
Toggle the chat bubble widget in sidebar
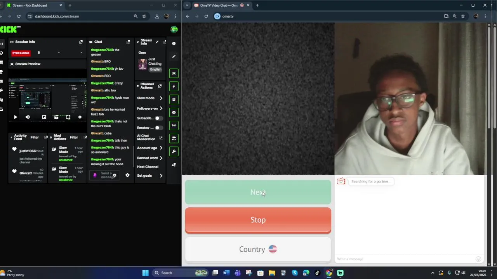pos(174,112)
